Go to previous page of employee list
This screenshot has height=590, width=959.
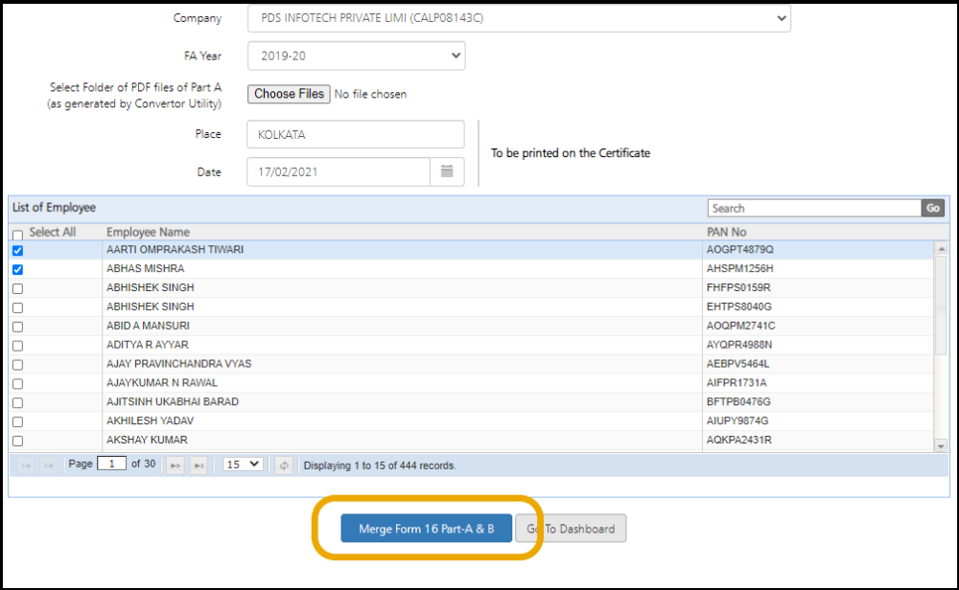[x=48, y=465]
